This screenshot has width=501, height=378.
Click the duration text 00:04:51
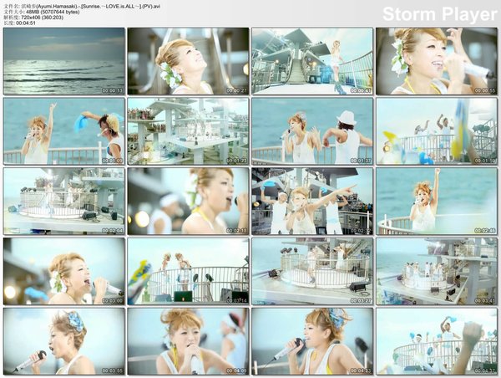click(x=26, y=23)
